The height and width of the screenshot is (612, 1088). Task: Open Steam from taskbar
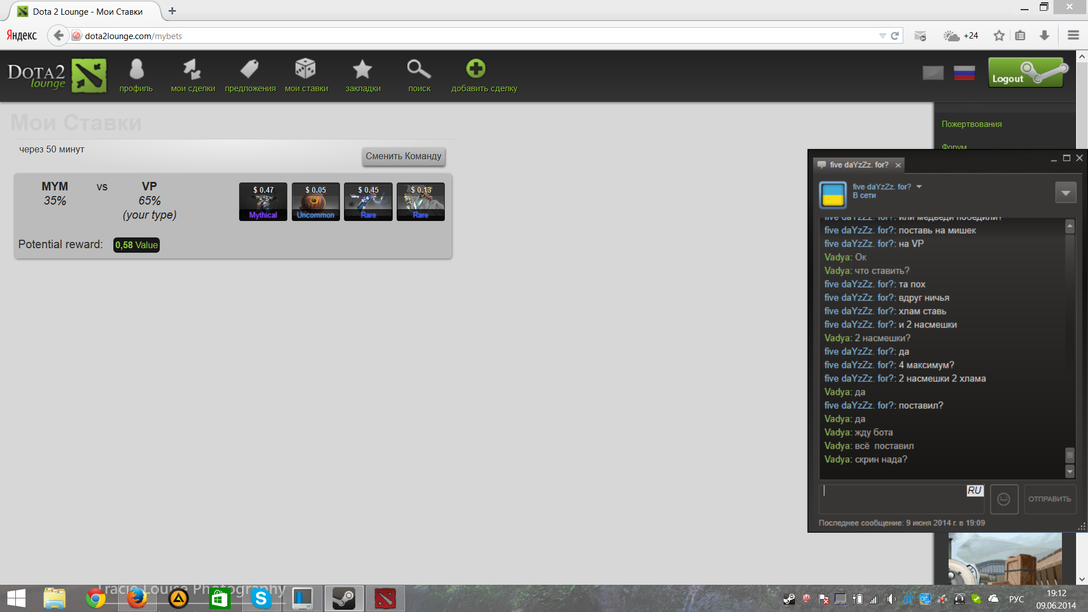point(343,598)
